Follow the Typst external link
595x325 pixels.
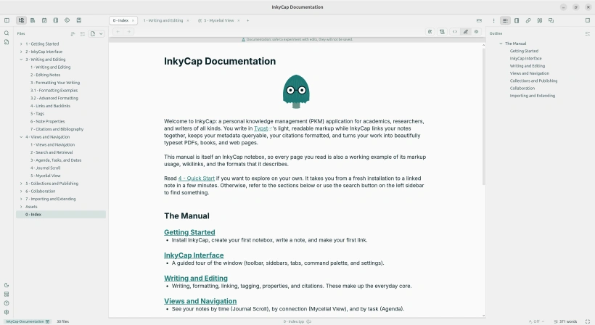263,128
